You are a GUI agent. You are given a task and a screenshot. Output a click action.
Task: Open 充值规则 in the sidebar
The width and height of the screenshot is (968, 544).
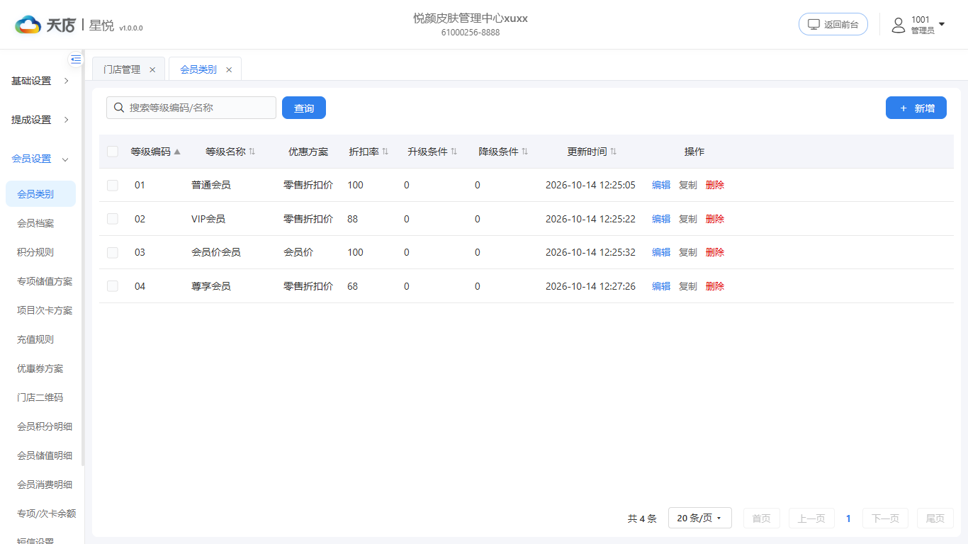click(35, 339)
